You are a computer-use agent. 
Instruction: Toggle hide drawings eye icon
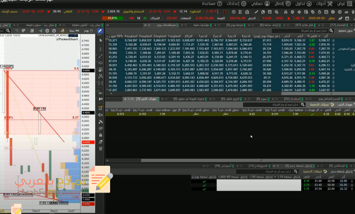(101, 128)
